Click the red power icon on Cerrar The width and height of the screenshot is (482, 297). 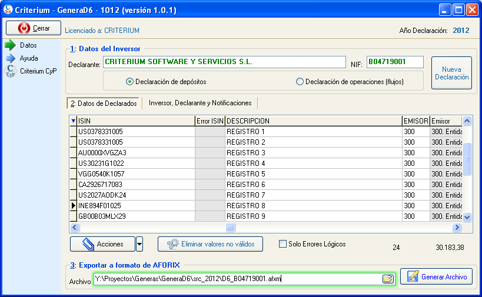24,28
